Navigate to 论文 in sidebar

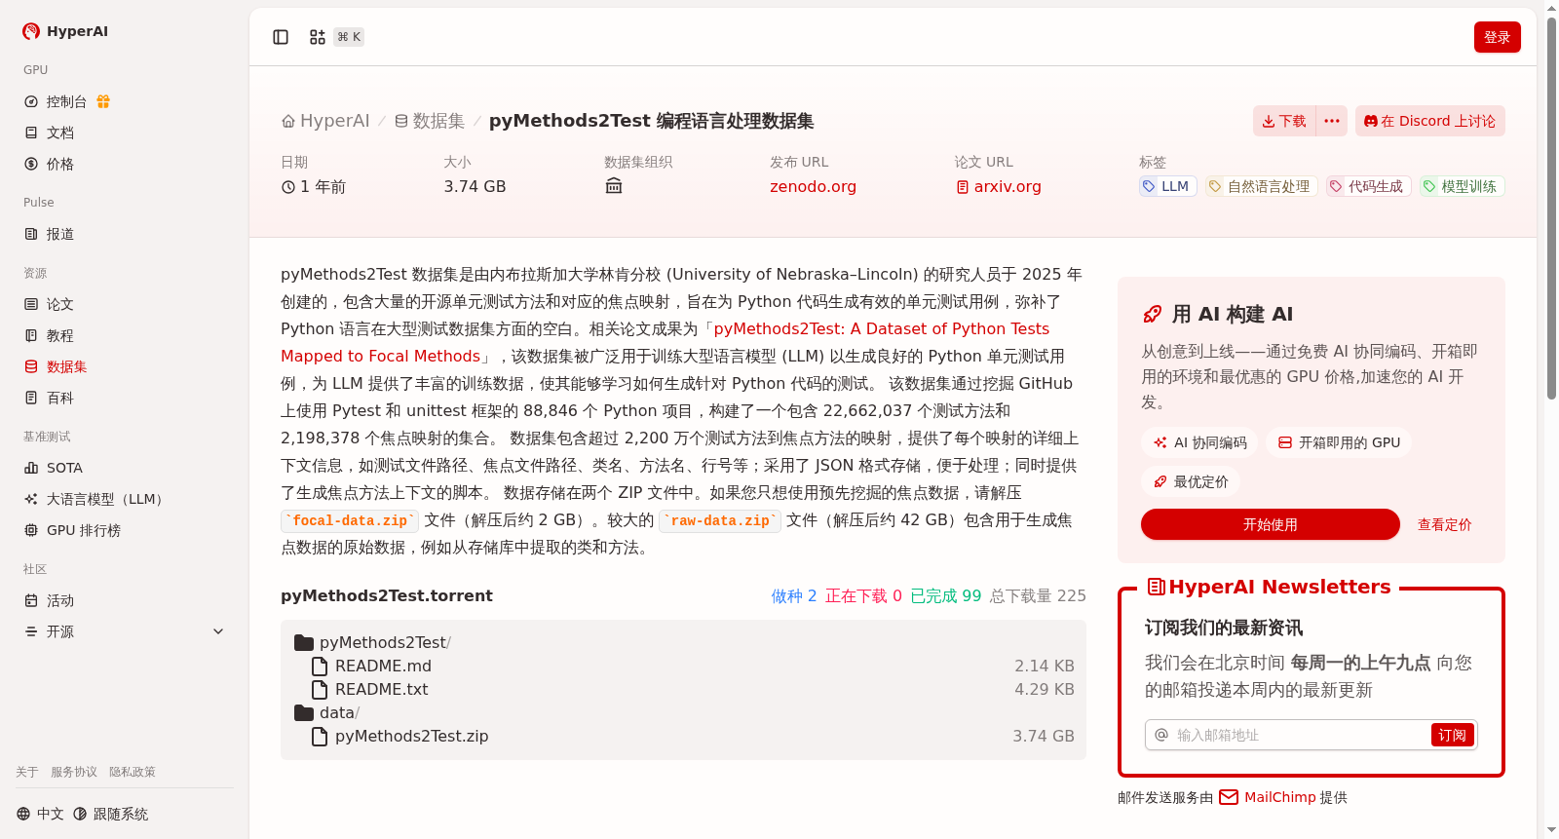(60, 304)
